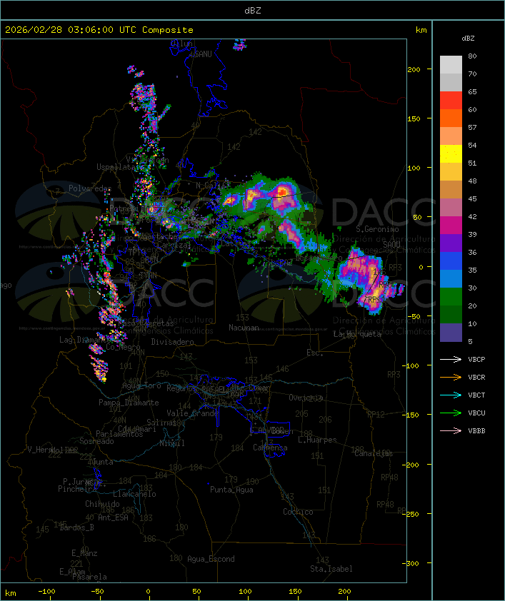Click the -300 tick on the vertical axis
Screen dimensions: 505x601
pyautogui.click(x=411, y=563)
